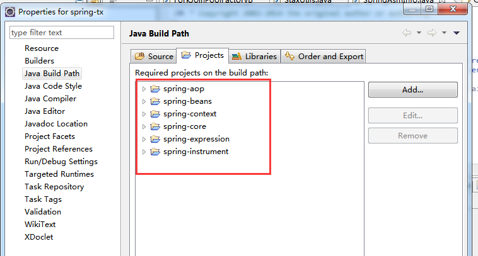Select the spring-core project label
Screen dimensions: 478x256
[x=185, y=126]
